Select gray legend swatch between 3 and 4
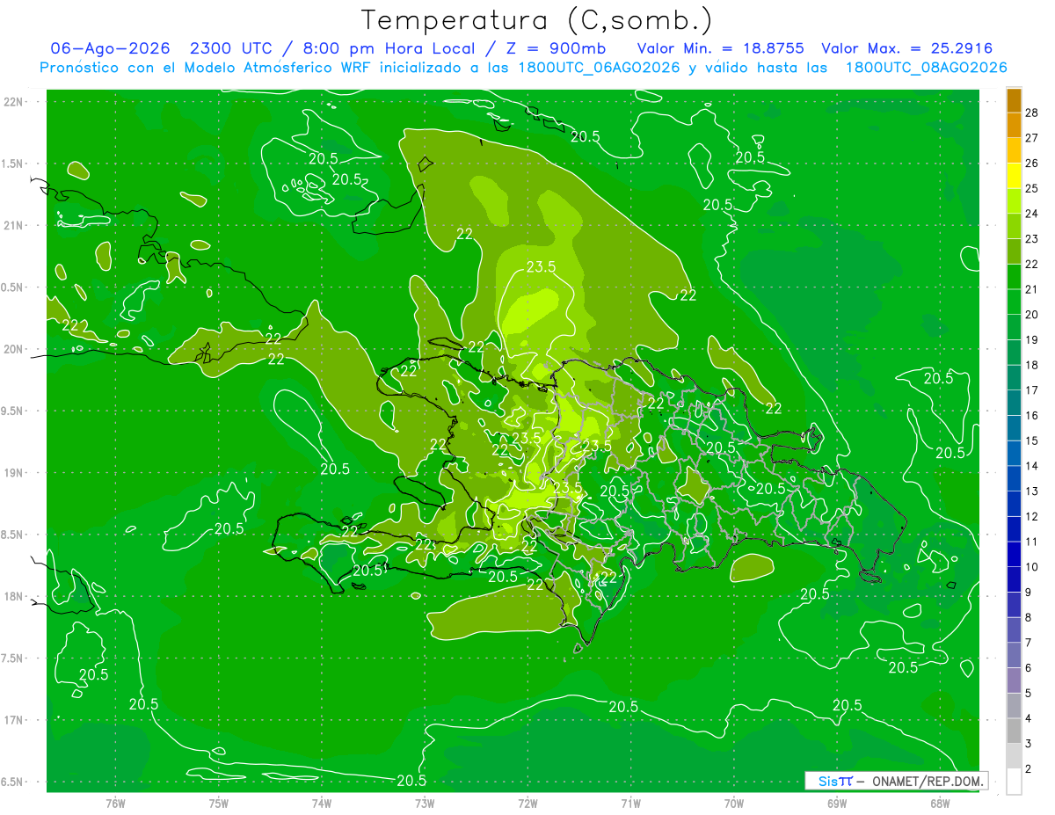The height and width of the screenshot is (815, 1055). [1014, 731]
